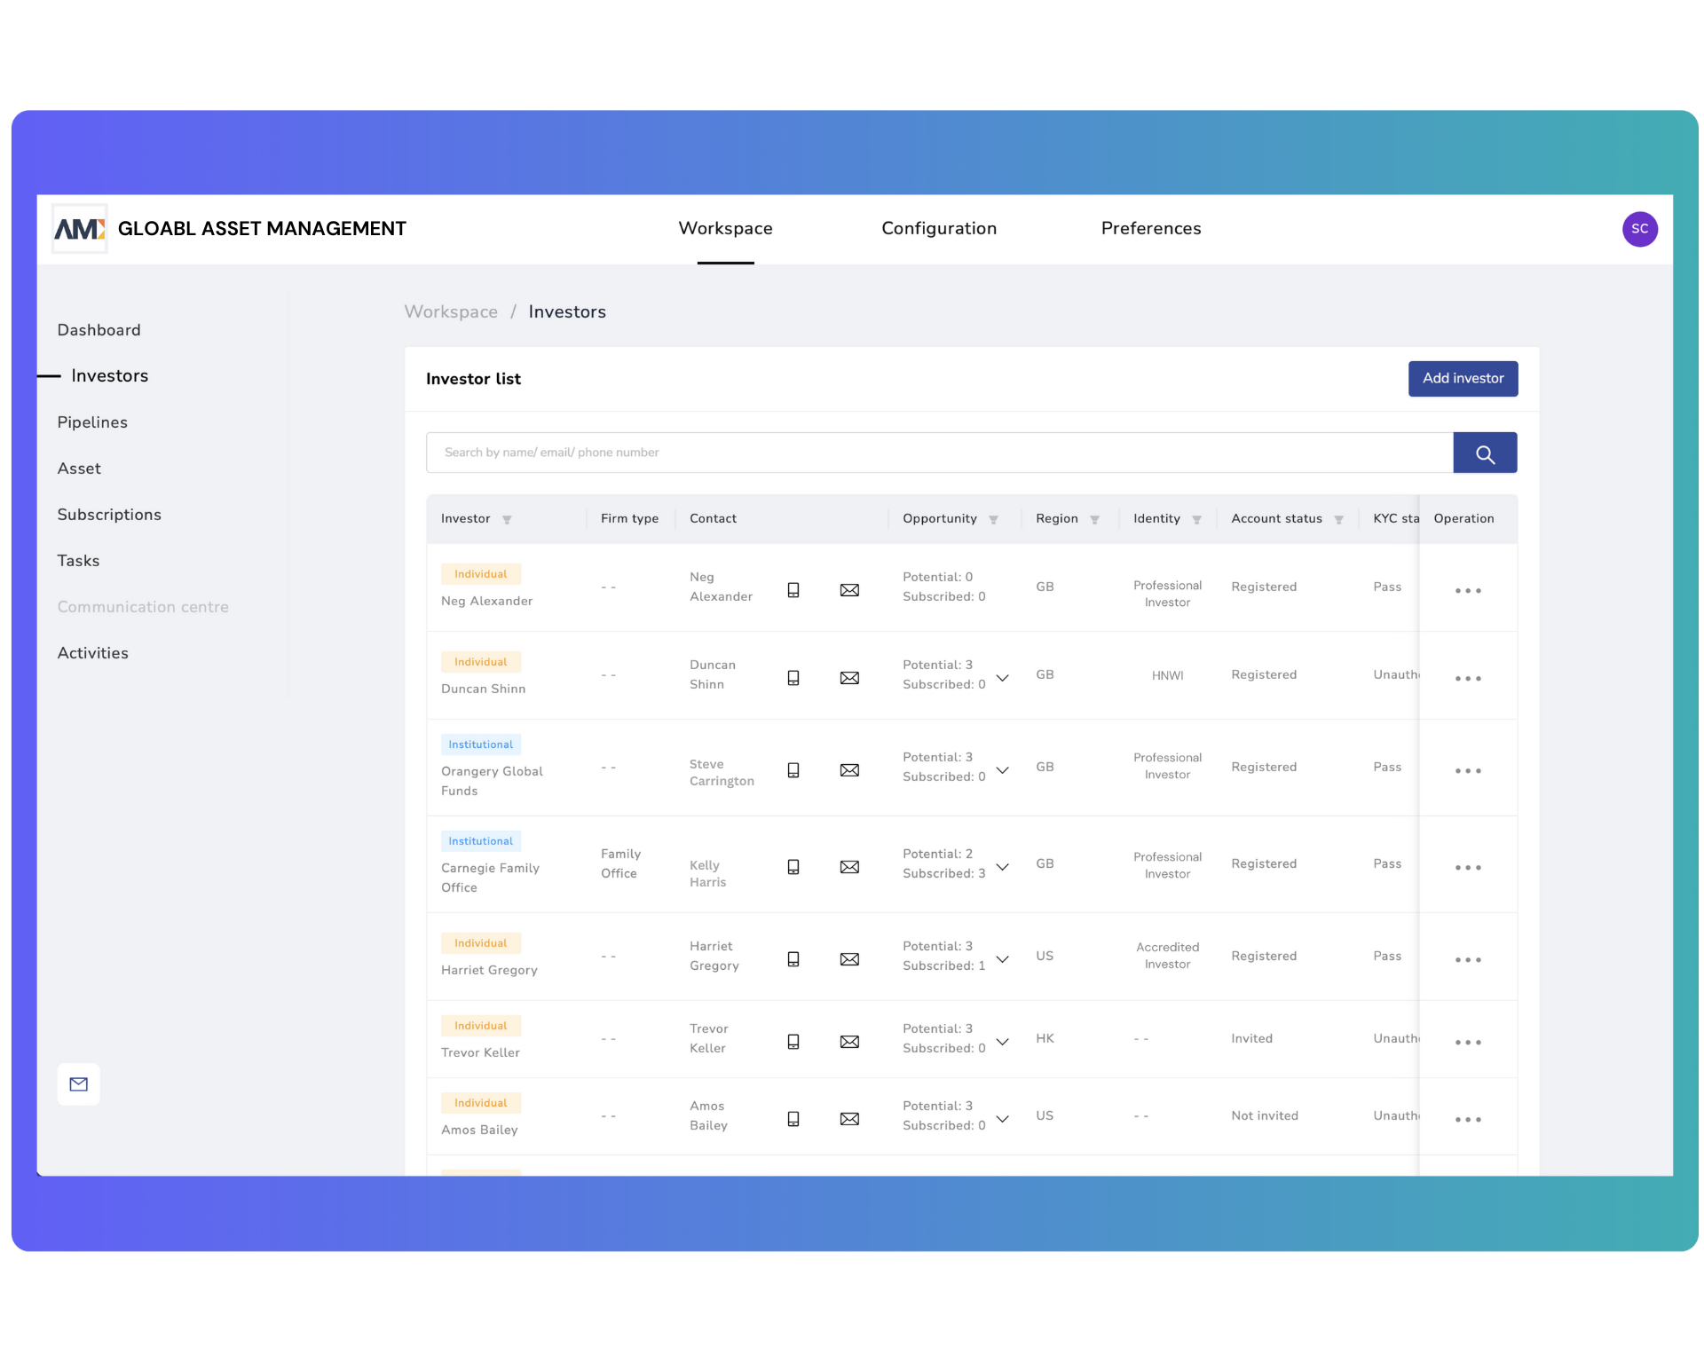Open the Identity column filter

(x=1196, y=520)
